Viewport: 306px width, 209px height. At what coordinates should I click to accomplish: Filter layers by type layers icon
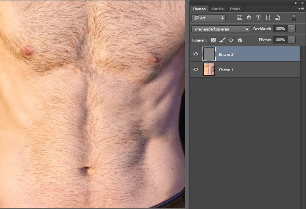click(x=258, y=17)
